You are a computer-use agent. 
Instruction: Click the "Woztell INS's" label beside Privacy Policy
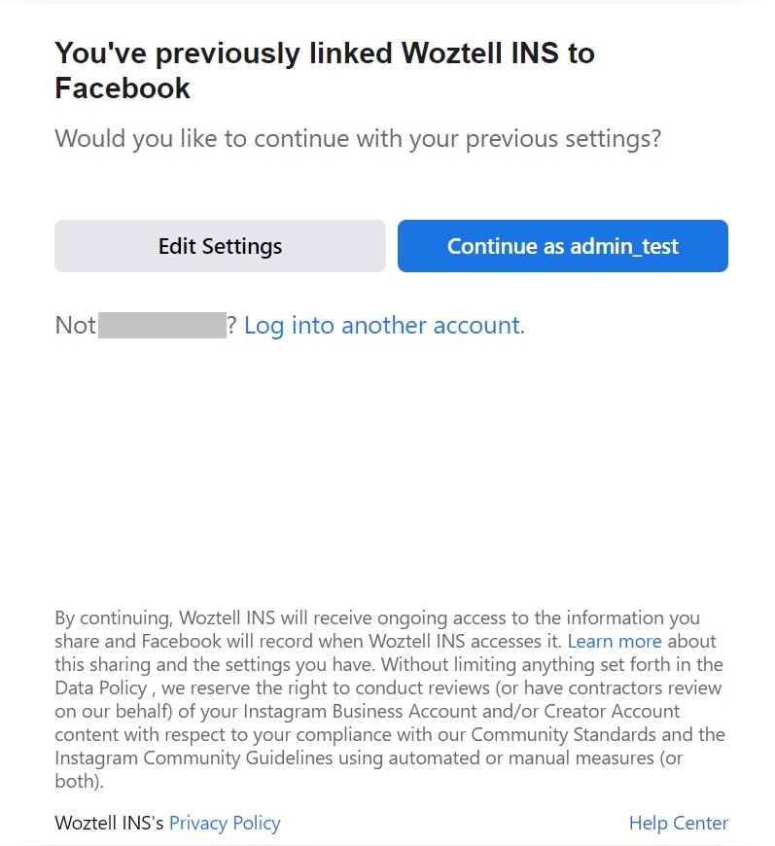coord(109,824)
